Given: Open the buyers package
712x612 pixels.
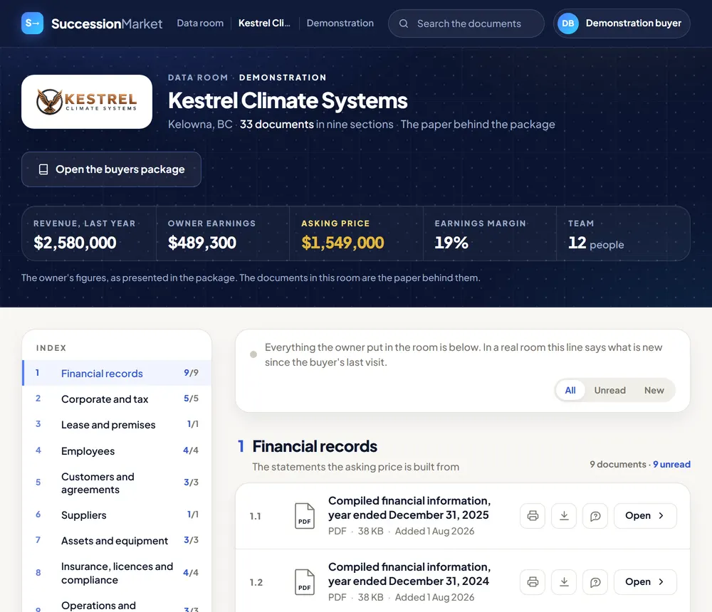Looking at the screenshot, I should [111, 169].
